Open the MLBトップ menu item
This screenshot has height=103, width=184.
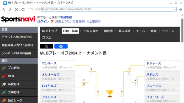(50, 31)
